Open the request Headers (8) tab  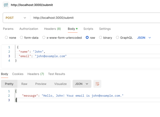pyautogui.click(x=52, y=29)
